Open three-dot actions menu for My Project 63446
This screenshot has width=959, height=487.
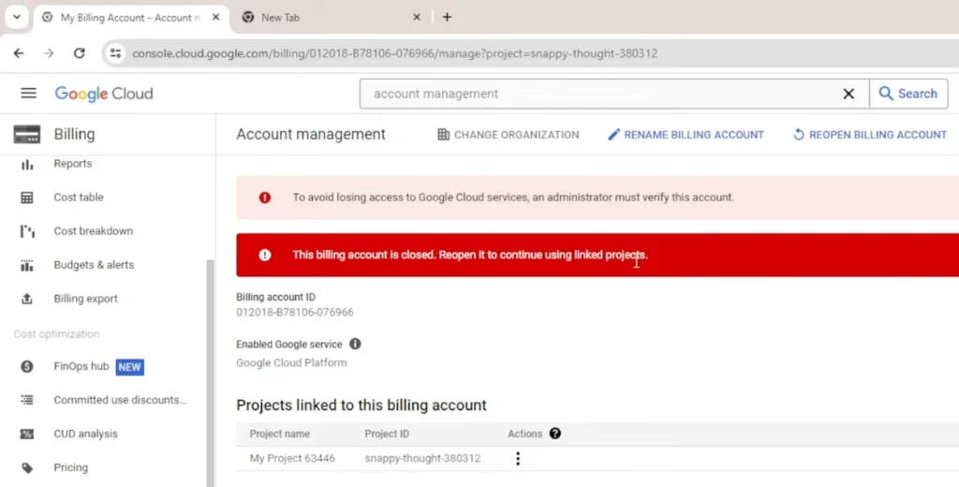[x=517, y=458]
